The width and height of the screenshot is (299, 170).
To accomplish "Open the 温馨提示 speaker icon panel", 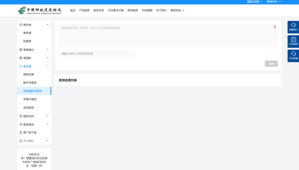I will (293, 27).
